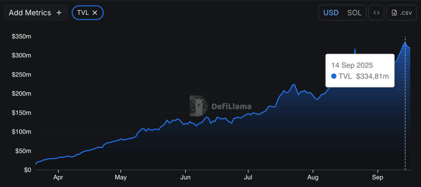Click the DefiLlama llama logo watermark
This screenshot has height=187, width=421.
coord(199,106)
